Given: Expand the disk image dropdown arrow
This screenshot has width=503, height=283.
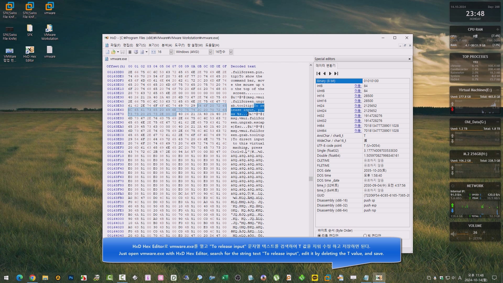Looking at the screenshot, I should pos(146,52).
